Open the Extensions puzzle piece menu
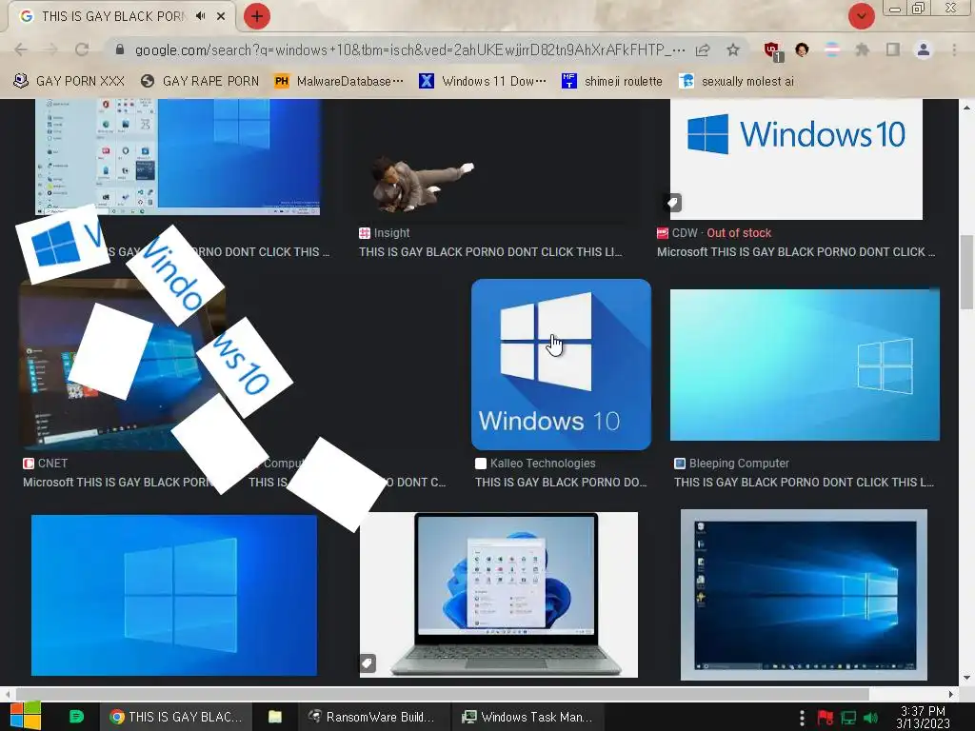Screen dimensions: 975x731 click(862, 49)
